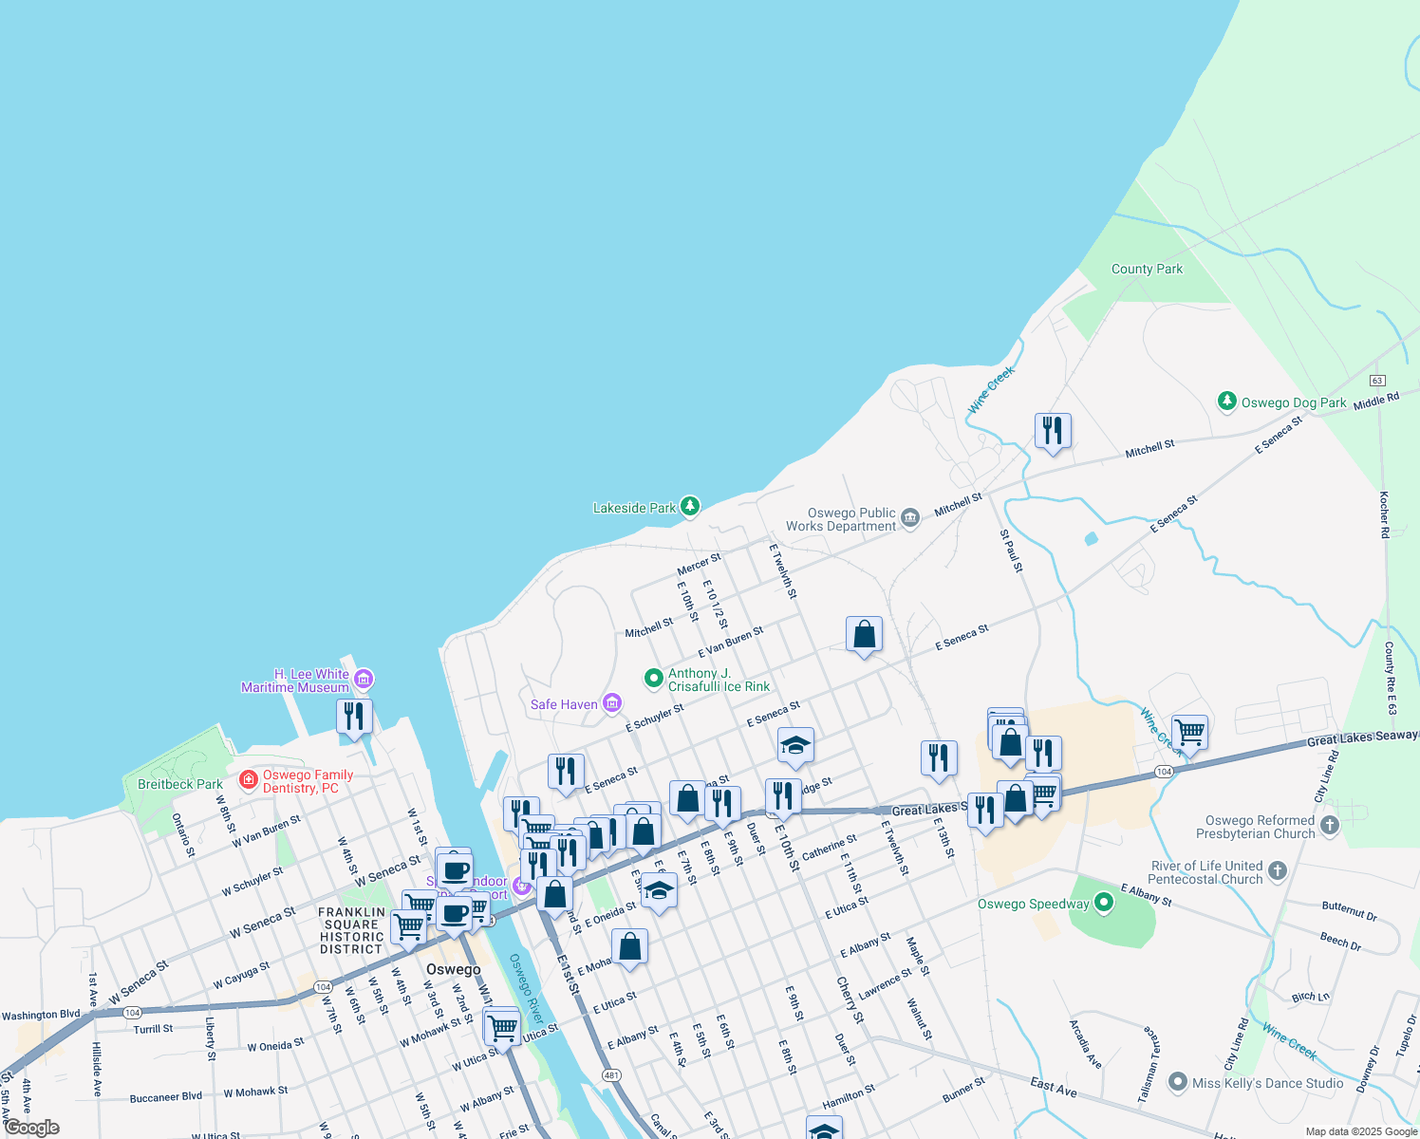Click shopping bag marker near E Mohawk St
The image size is (1420, 1139).
(x=629, y=947)
